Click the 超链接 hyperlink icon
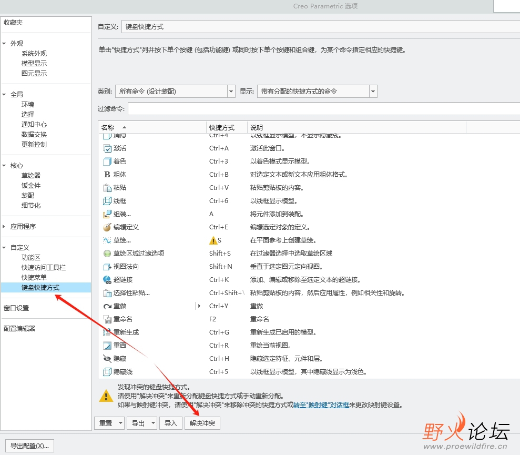This screenshot has height=455, width=520. pyautogui.click(x=107, y=280)
